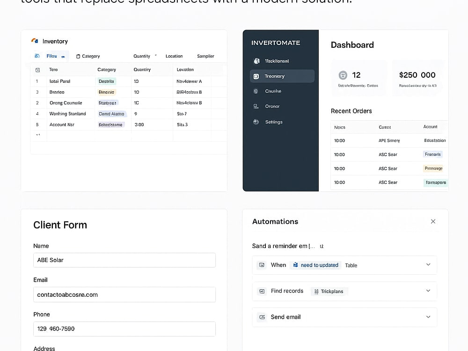The height and width of the screenshot is (351, 468).
Task: Select the Category toolbar option
Action: tap(88, 56)
